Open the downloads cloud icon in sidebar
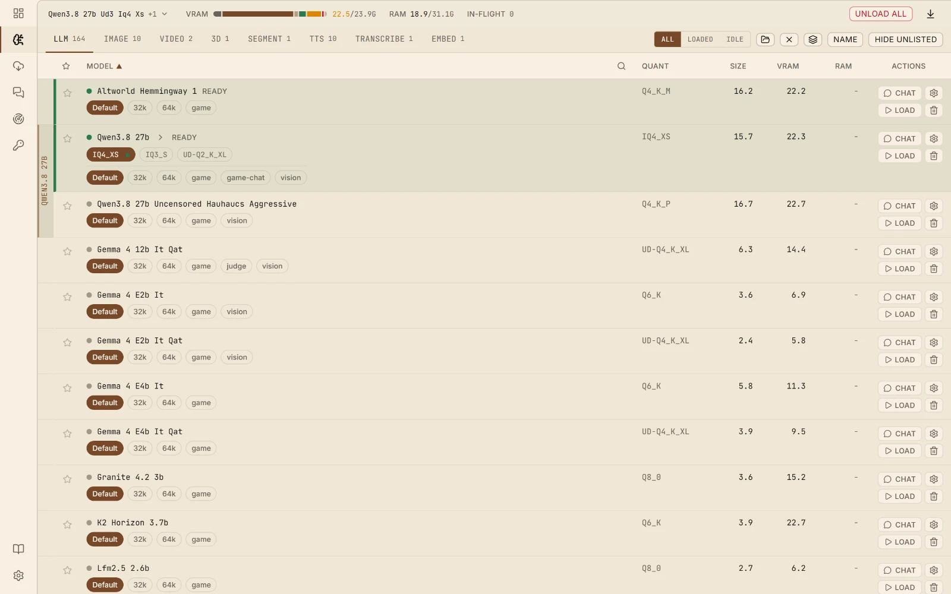 pos(18,66)
